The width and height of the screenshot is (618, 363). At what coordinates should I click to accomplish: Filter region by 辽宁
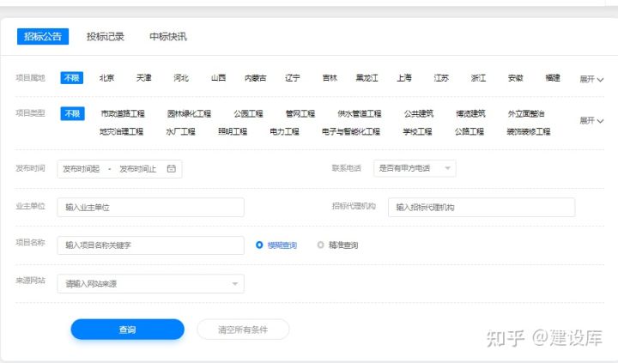(293, 78)
